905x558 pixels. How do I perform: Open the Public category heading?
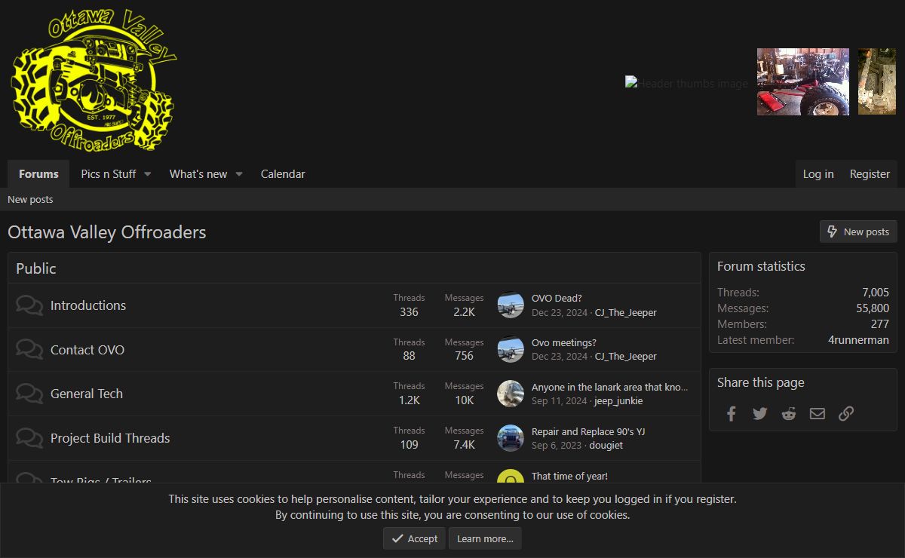coord(36,268)
